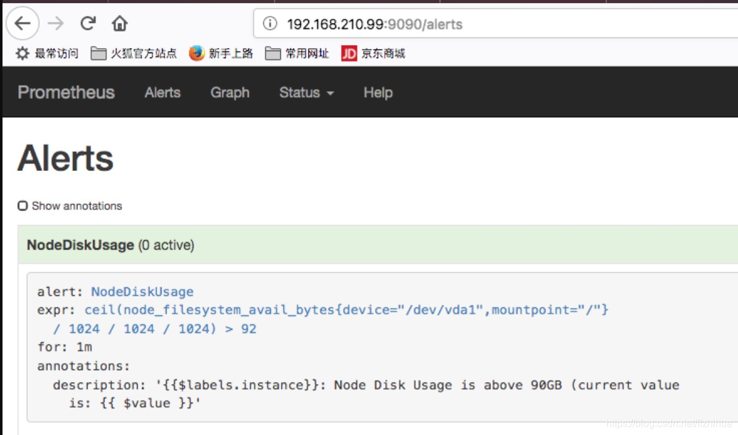Open the 火狐官方站点 bookmark folder
The height and width of the screenshot is (435, 738).
134,53
